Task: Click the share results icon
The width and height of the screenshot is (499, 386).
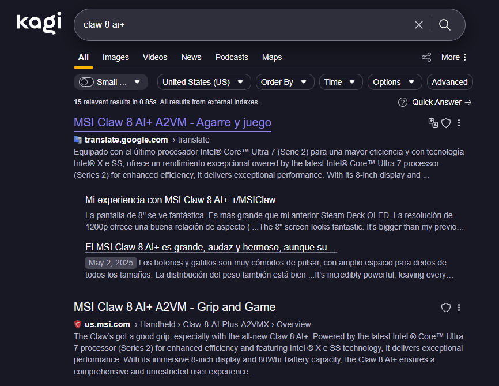Action: pyautogui.click(x=426, y=57)
